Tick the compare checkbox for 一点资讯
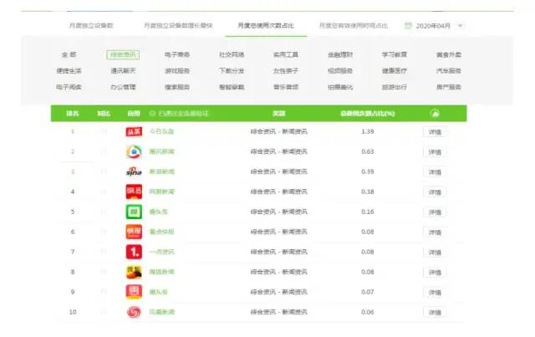 104,252
